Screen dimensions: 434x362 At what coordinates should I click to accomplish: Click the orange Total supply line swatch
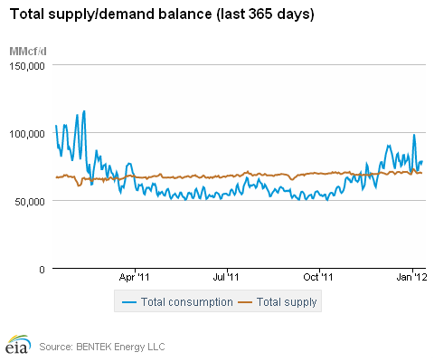[245, 302]
